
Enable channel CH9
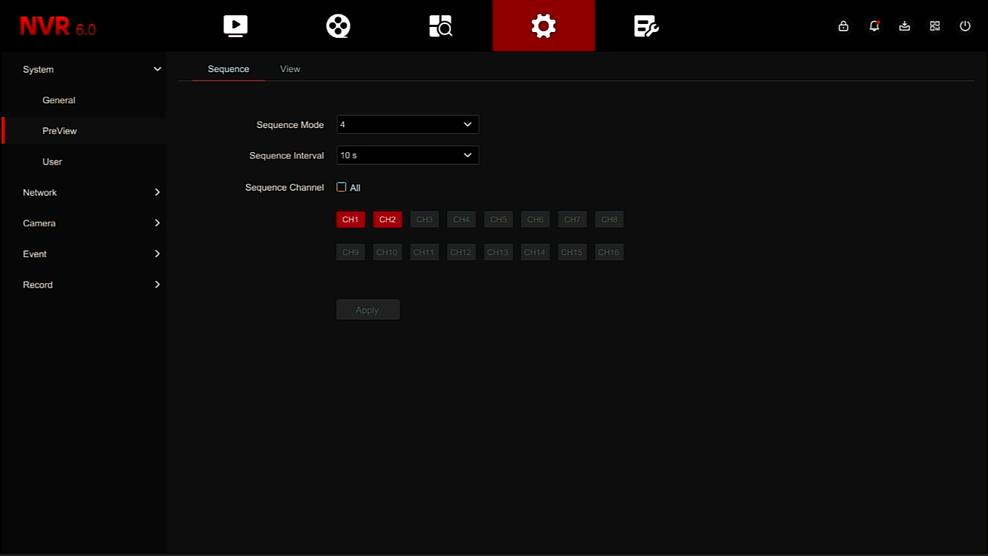[x=350, y=253]
